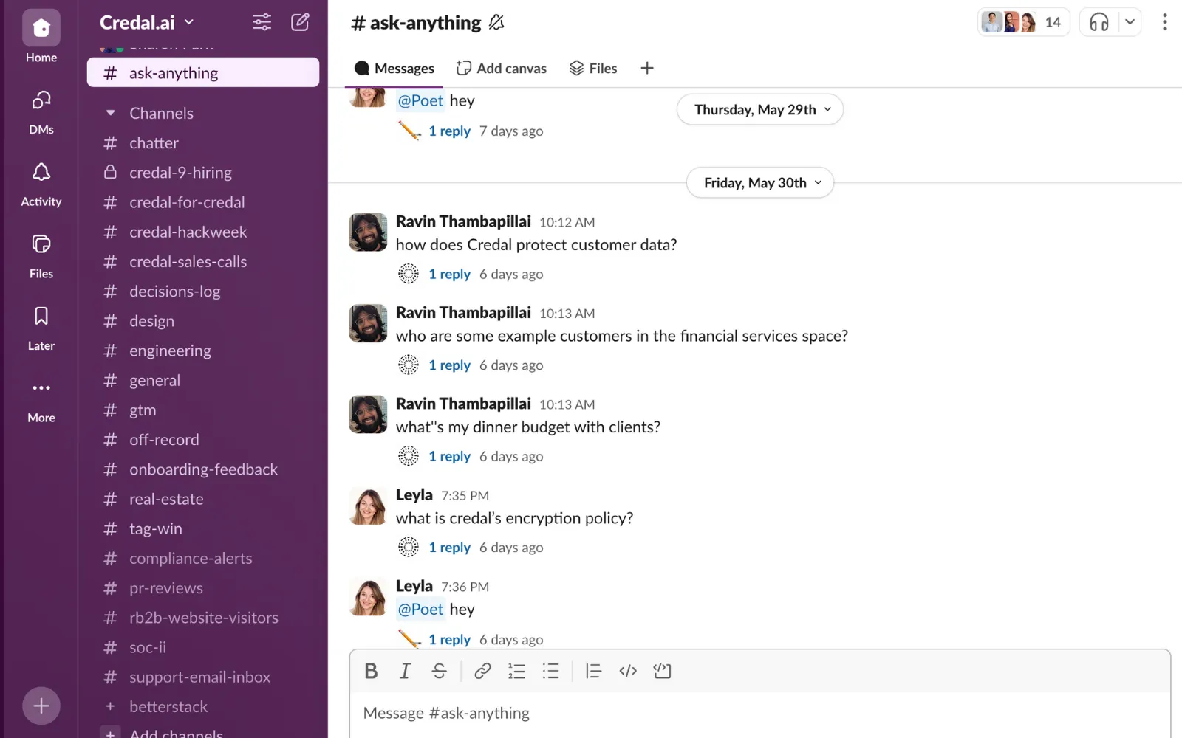The width and height of the screenshot is (1182, 738).
Task: Open the credal-sales-calls channel
Action: point(188,261)
